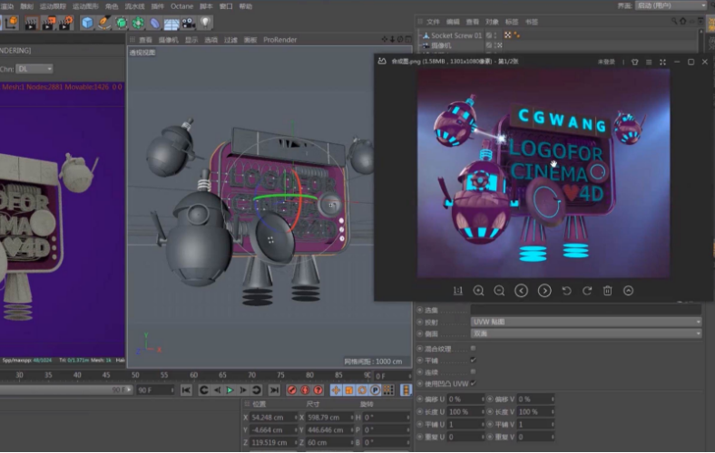Open render settings gear clapperboard
Viewport: 715px width, 453px height.
[65, 23]
